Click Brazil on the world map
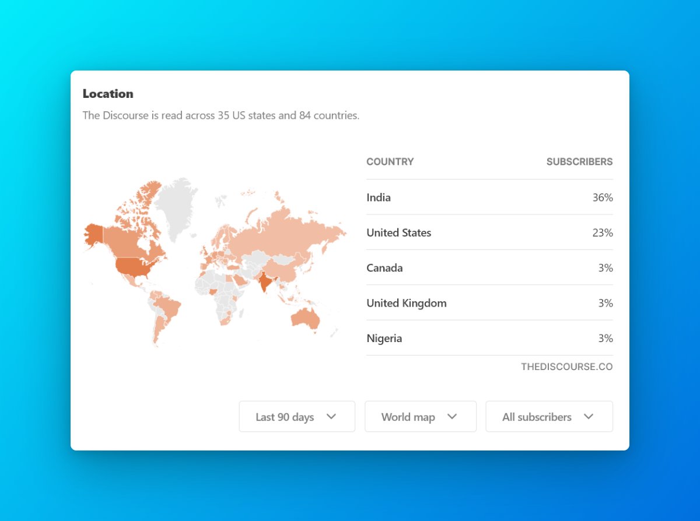 (169, 306)
